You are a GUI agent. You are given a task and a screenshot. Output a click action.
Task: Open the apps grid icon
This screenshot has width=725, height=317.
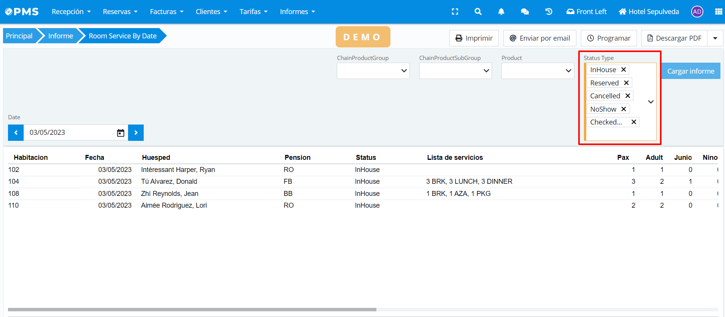click(x=718, y=12)
